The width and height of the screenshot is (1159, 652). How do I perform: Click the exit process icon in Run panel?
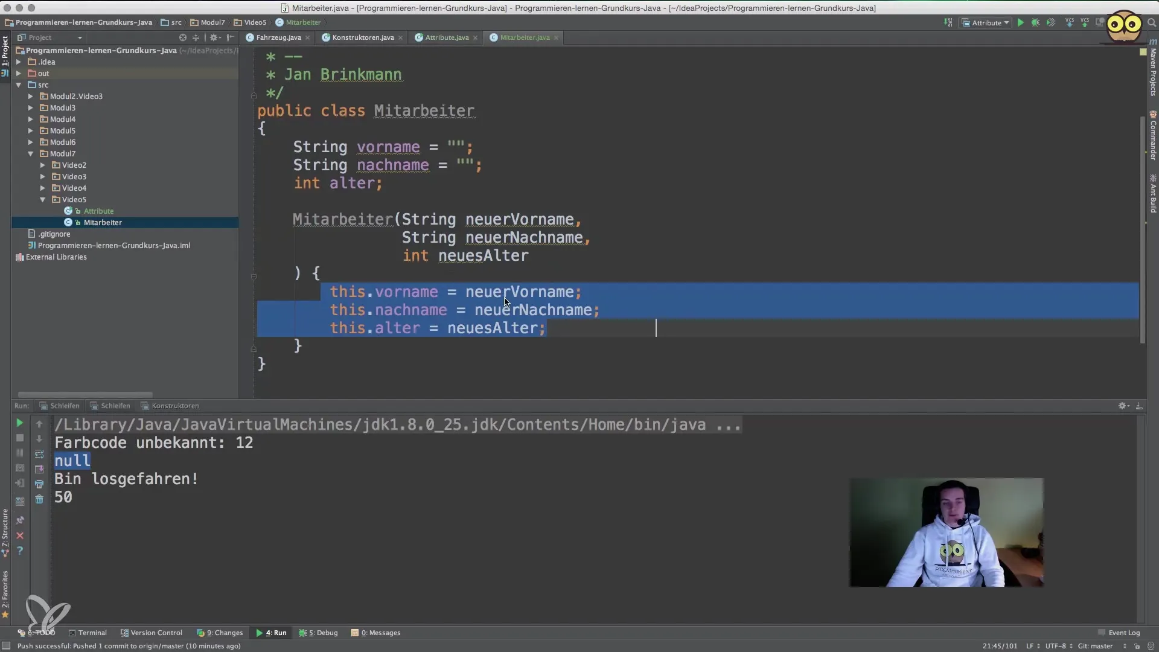pyautogui.click(x=19, y=484)
